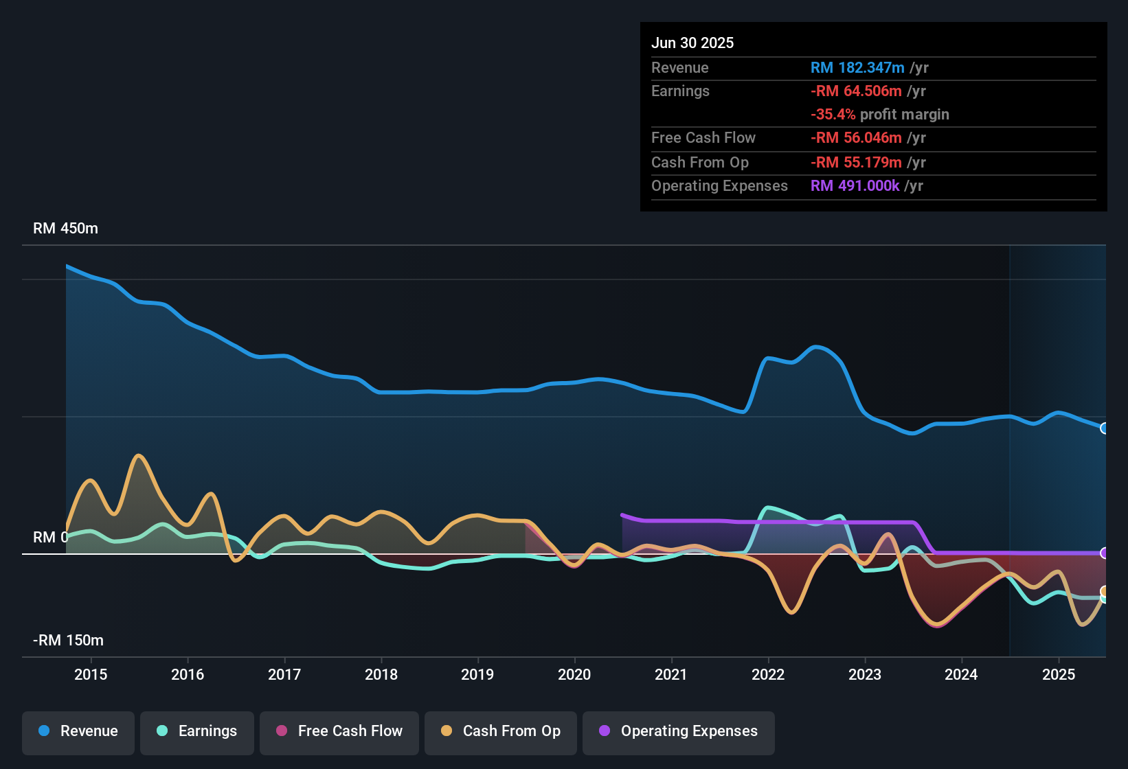Toggle the Earnings series visibility
1128x769 pixels.
(196, 731)
